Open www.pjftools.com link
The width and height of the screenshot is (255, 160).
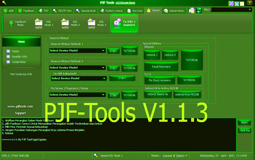[20, 106]
